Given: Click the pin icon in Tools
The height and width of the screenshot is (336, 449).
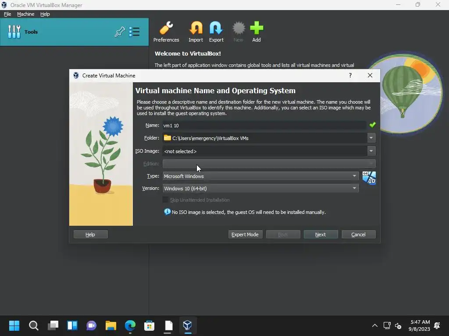Looking at the screenshot, I should (120, 31).
